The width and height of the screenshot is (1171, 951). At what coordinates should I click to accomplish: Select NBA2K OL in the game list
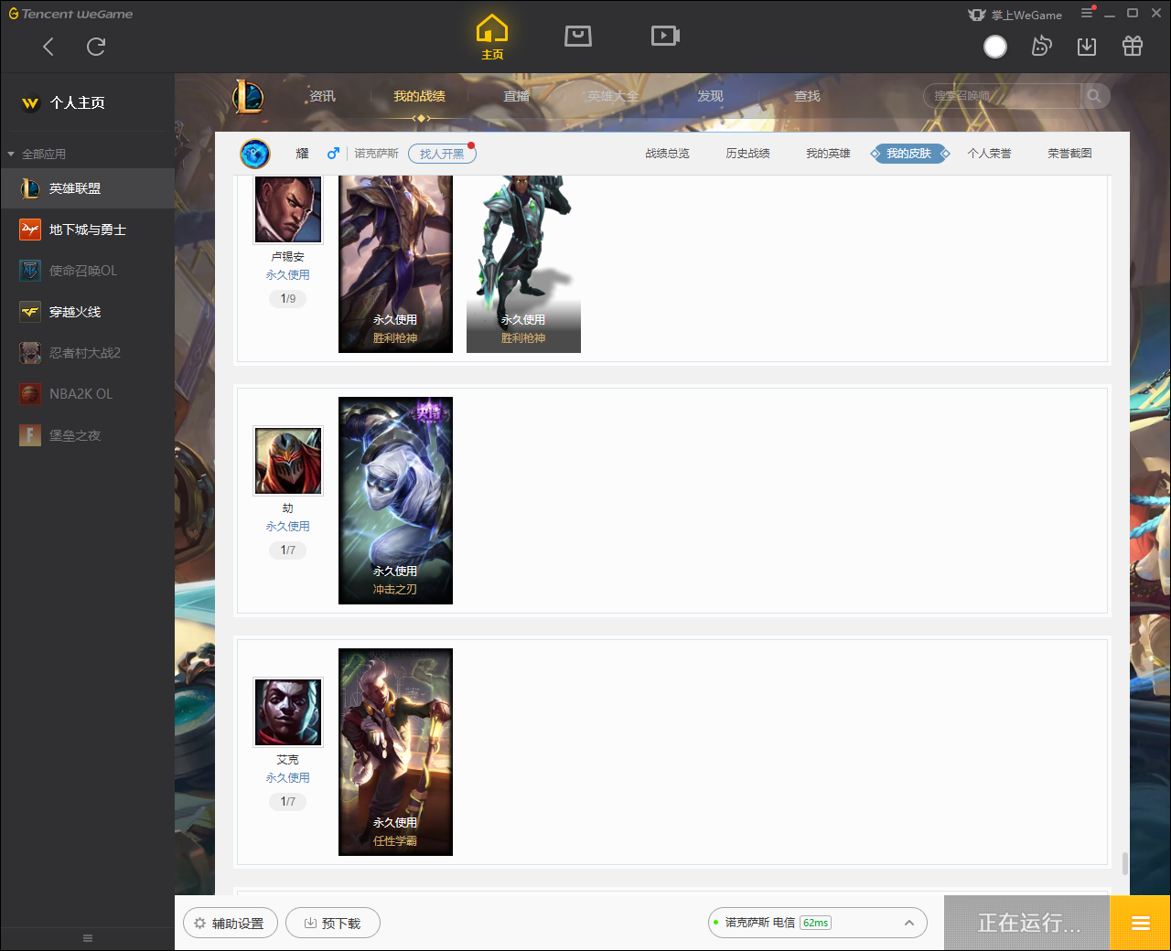coord(88,394)
